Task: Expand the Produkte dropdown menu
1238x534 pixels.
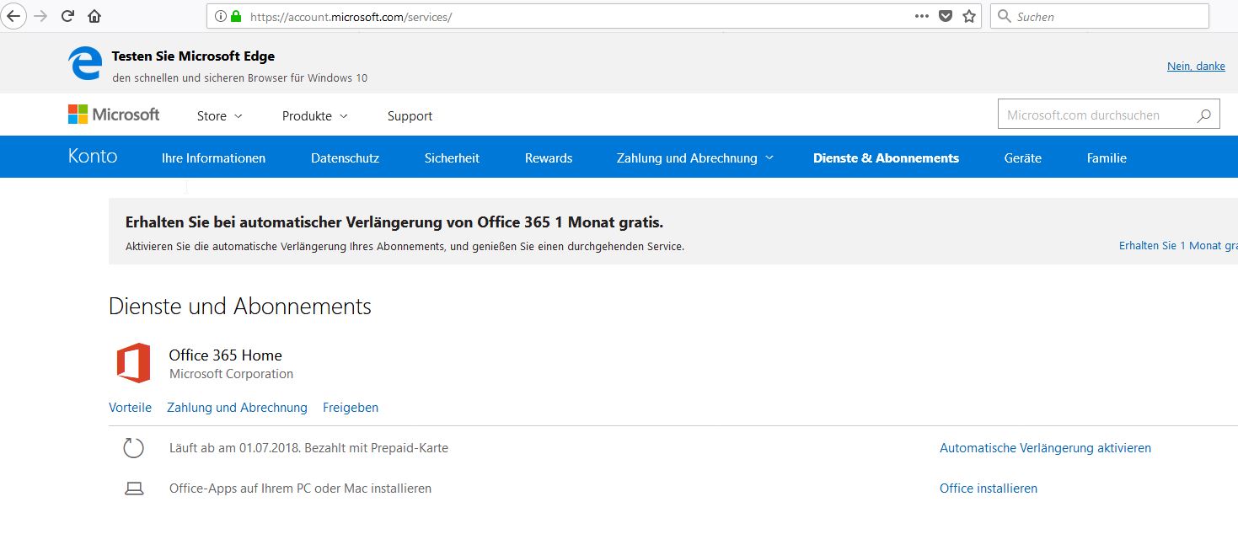Action: click(x=314, y=116)
